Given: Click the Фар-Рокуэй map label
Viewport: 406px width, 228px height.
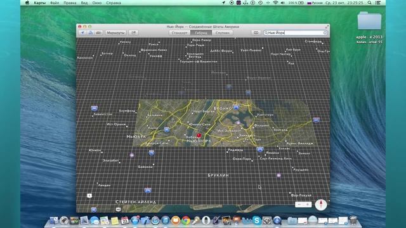Looking at the screenshot, I should pyautogui.click(x=301, y=196).
